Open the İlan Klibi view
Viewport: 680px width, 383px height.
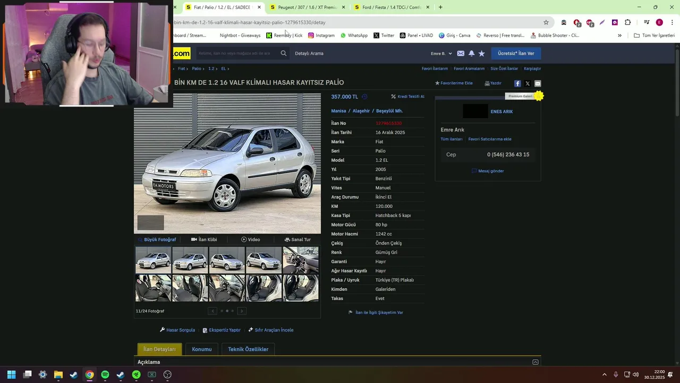pyautogui.click(x=204, y=239)
